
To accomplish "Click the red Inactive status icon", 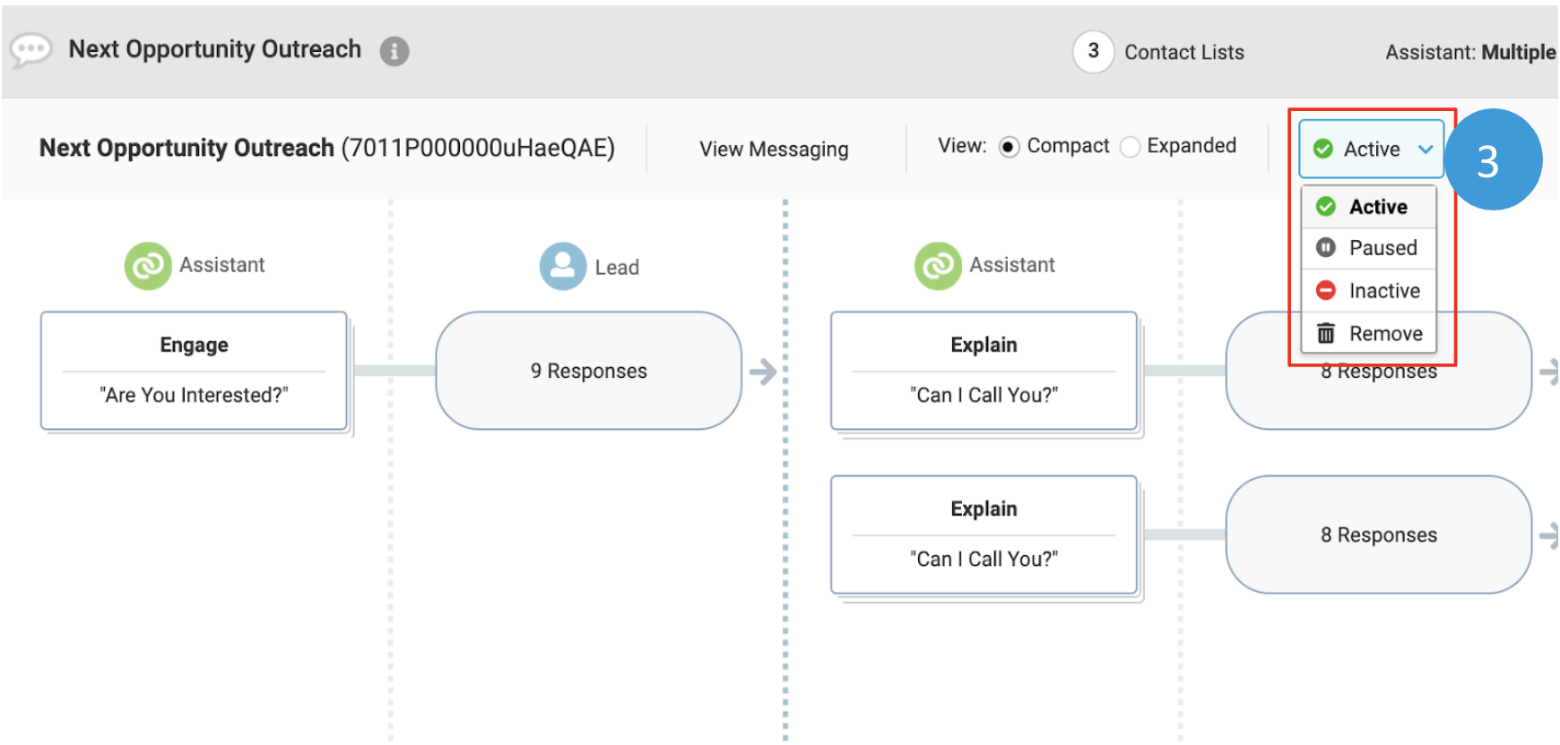I will point(1326,290).
